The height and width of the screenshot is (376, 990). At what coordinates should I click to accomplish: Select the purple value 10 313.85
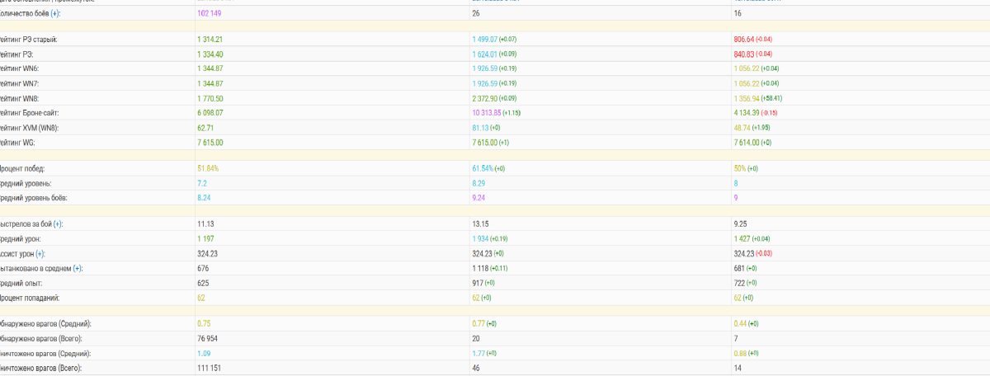487,113
